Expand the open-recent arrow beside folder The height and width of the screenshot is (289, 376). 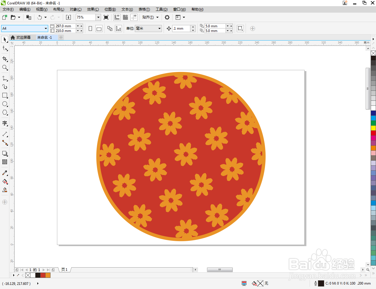tap(19, 17)
